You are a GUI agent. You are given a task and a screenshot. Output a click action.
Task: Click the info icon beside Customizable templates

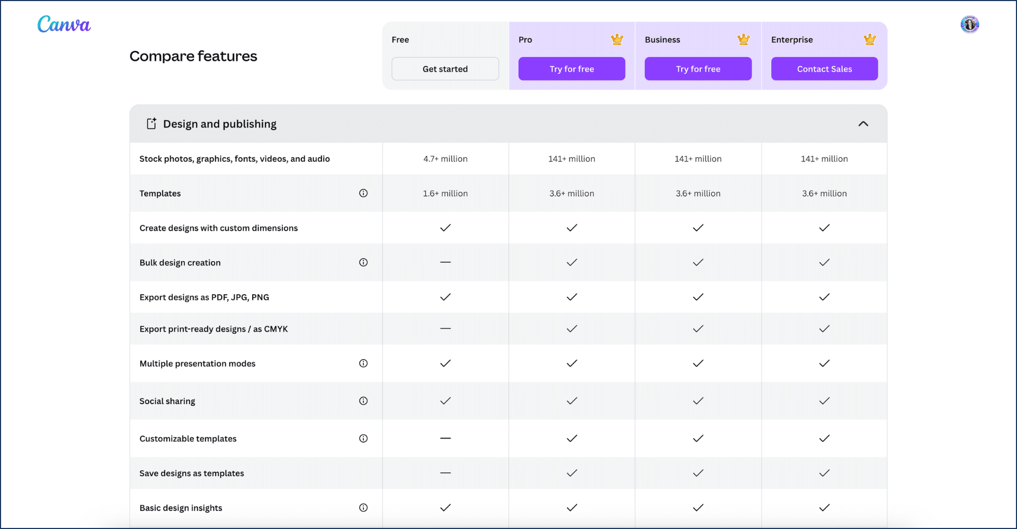[x=363, y=439]
